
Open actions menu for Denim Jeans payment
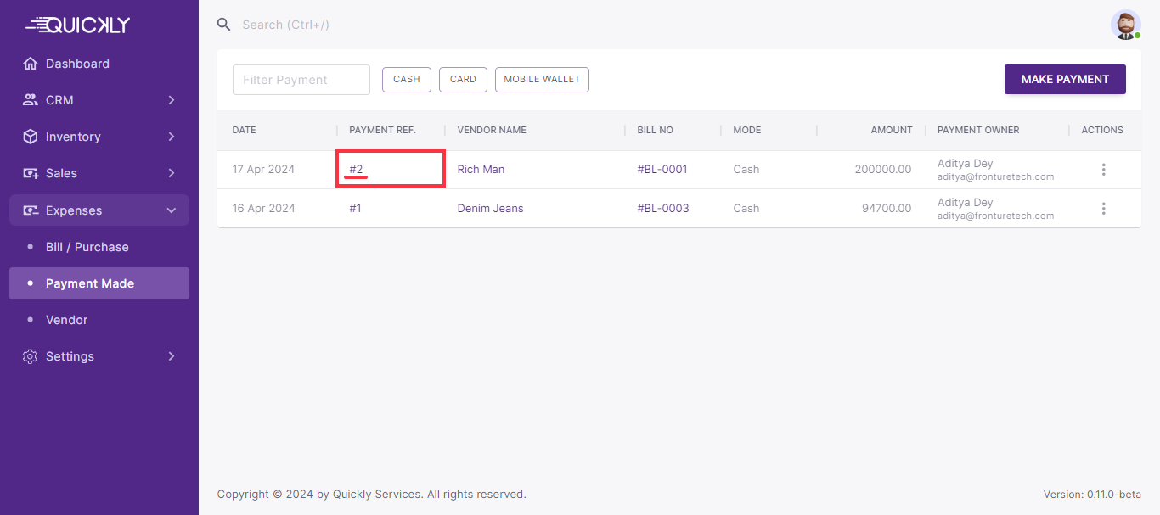point(1103,209)
